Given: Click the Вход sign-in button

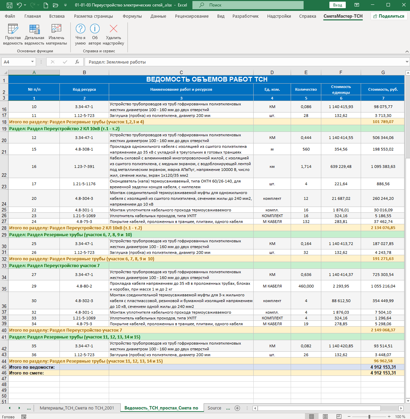Looking at the screenshot, I should click(338, 5).
